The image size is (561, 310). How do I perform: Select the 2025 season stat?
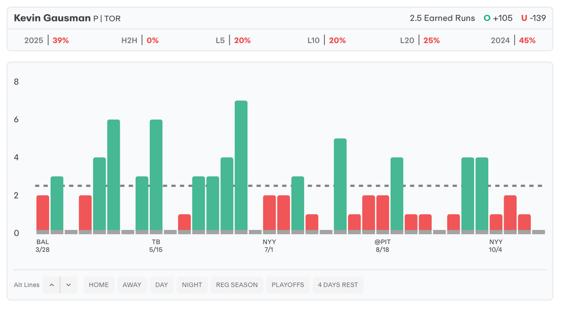(x=47, y=40)
